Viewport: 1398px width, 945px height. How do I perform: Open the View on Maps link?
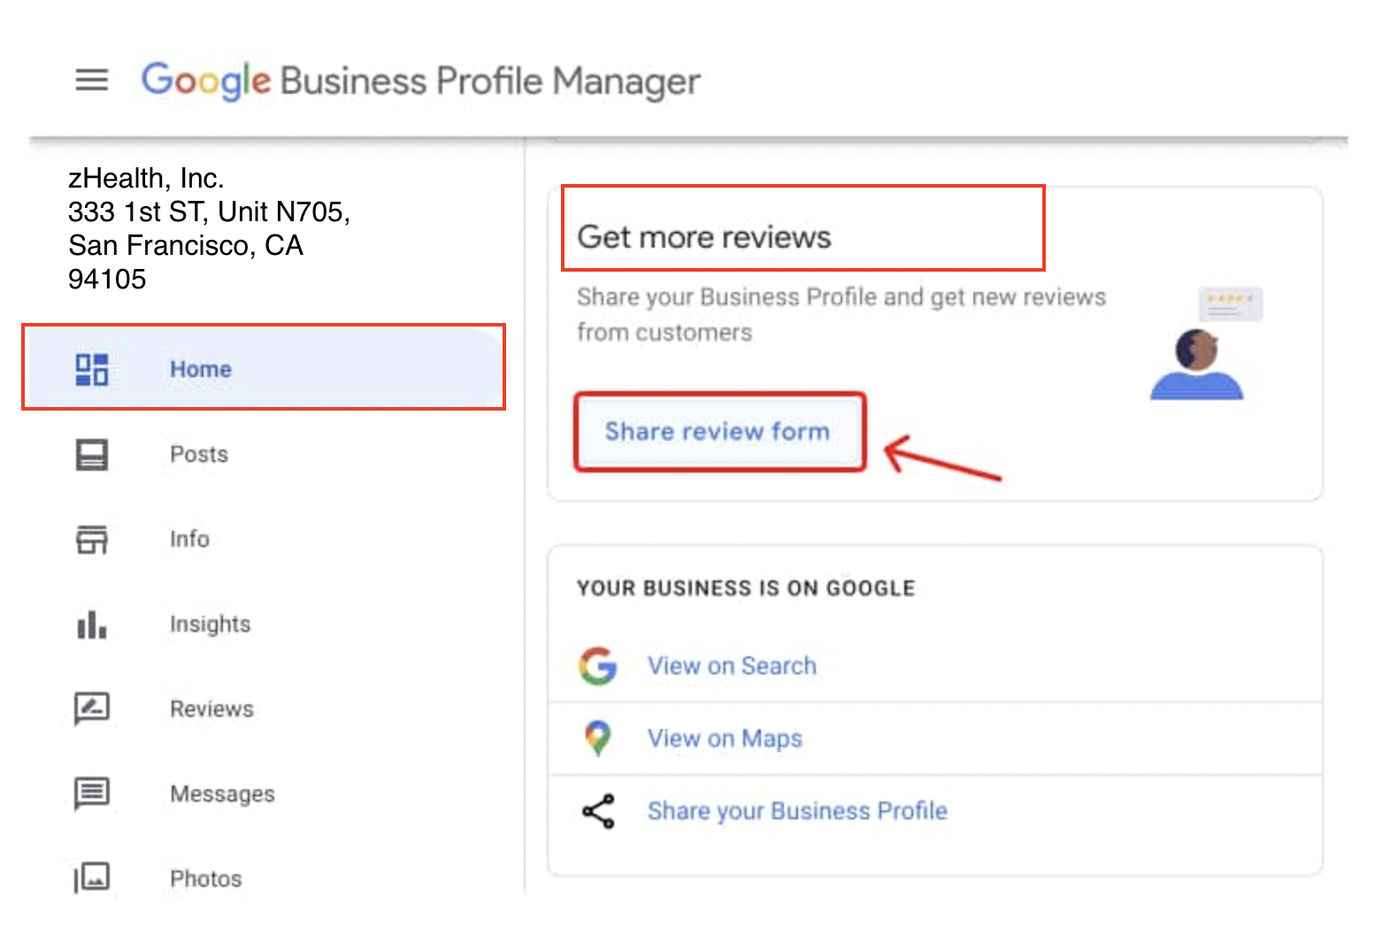click(x=726, y=739)
